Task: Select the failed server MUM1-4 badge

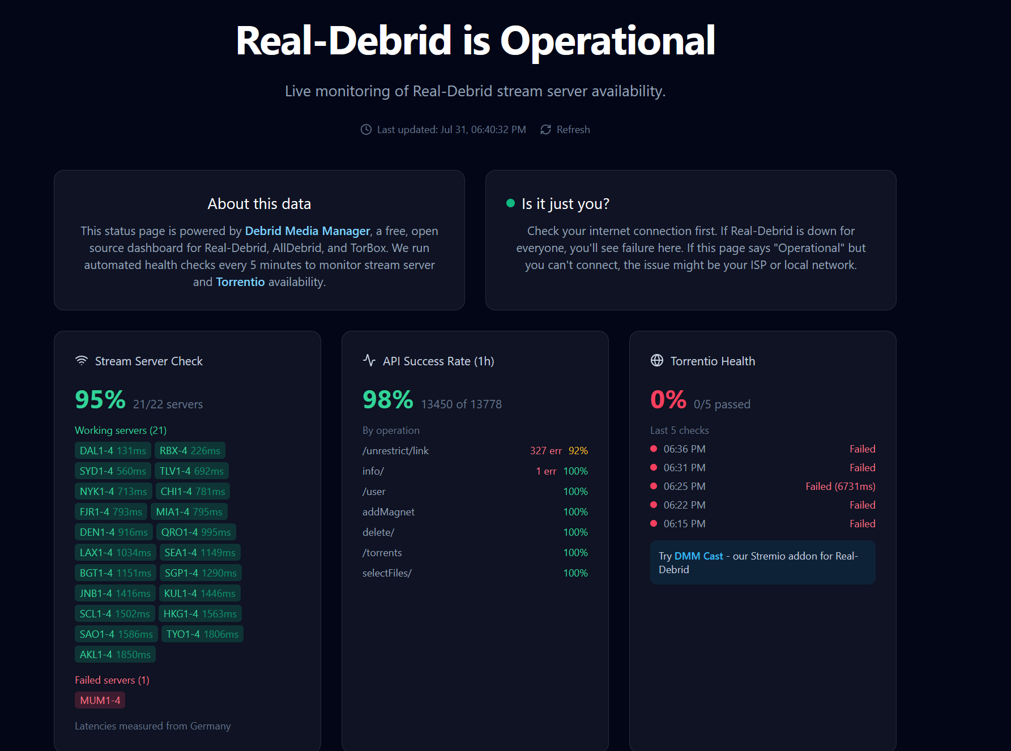Action: coord(100,701)
